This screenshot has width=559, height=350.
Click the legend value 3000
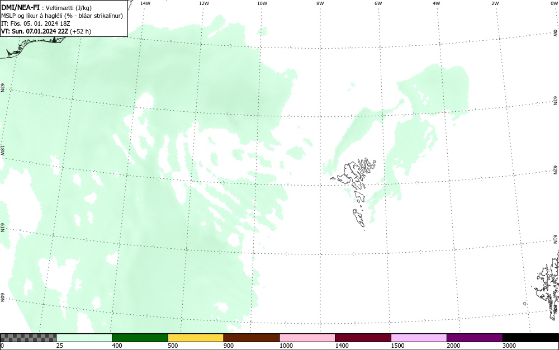[509, 346]
